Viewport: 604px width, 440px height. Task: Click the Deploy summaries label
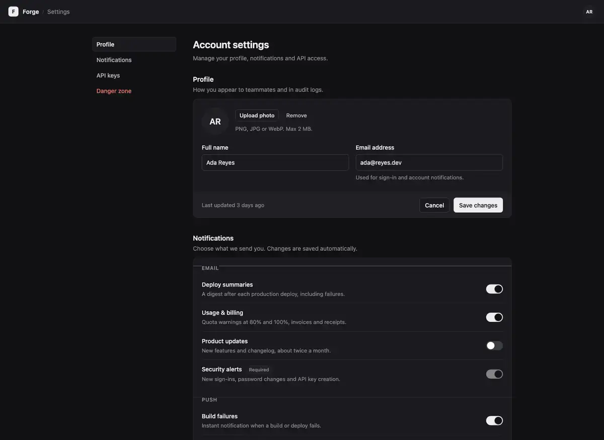(228, 285)
